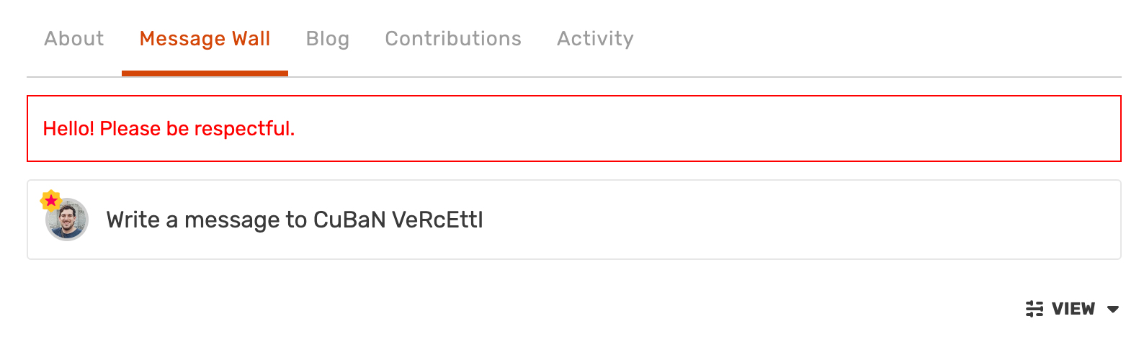Click "CuBaN VeRcEttI" in the message prompt
The height and width of the screenshot is (347, 1144).
click(x=398, y=220)
